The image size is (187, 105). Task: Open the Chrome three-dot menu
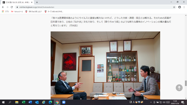pyautogui.click(x=184, y=7)
